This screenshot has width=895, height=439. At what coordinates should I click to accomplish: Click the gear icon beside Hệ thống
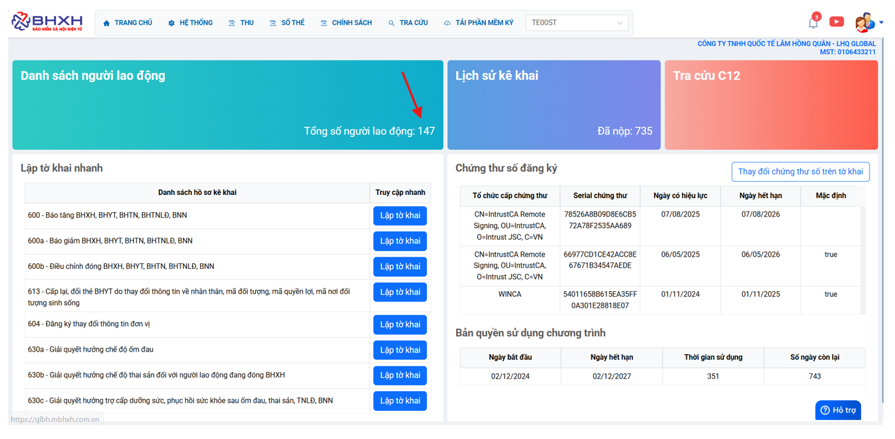(x=171, y=23)
